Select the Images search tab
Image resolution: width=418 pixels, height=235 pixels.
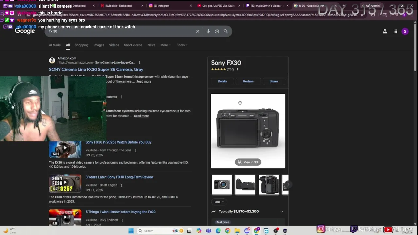pos(99,45)
